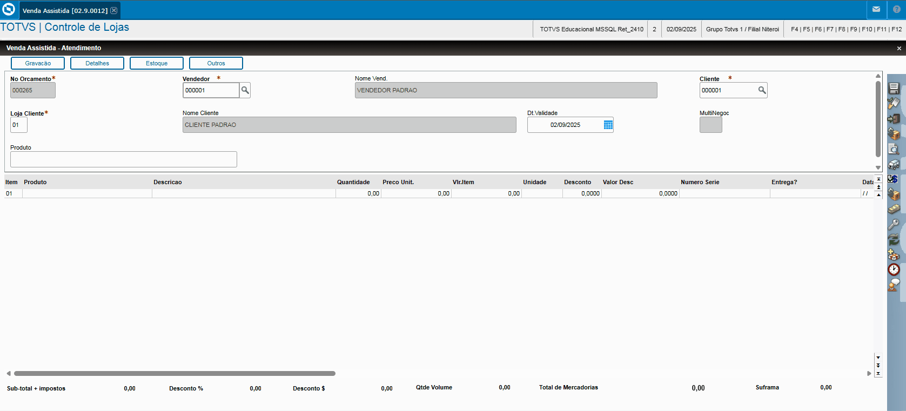Image resolution: width=906 pixels, height=411 pixels.
Task: Close the Venda Assistida - Atendimento panel
Action: [x=899, y=49]
